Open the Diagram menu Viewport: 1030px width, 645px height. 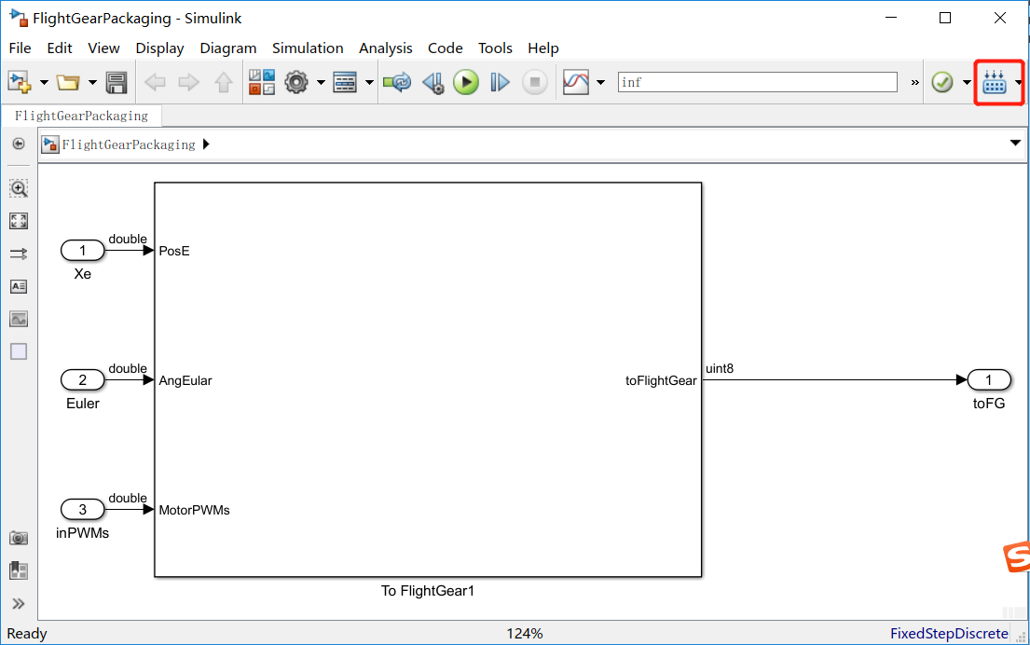228,48
